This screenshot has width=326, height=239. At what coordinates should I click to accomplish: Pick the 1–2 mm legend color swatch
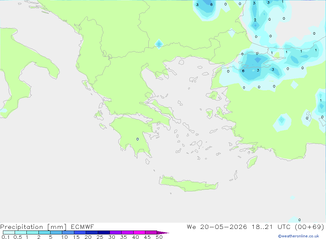(32, 232)
